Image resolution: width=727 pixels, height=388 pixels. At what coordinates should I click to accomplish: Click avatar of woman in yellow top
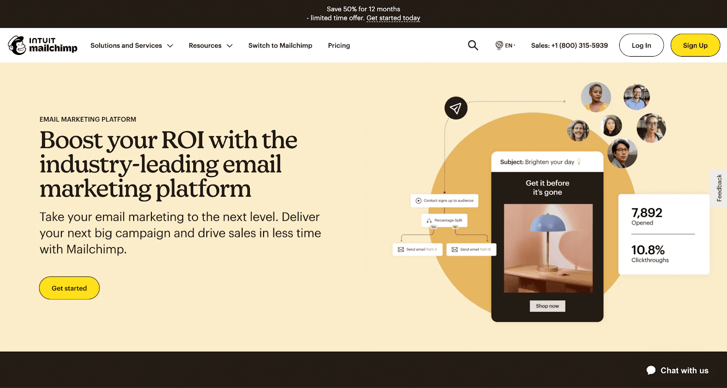[596, 97]
